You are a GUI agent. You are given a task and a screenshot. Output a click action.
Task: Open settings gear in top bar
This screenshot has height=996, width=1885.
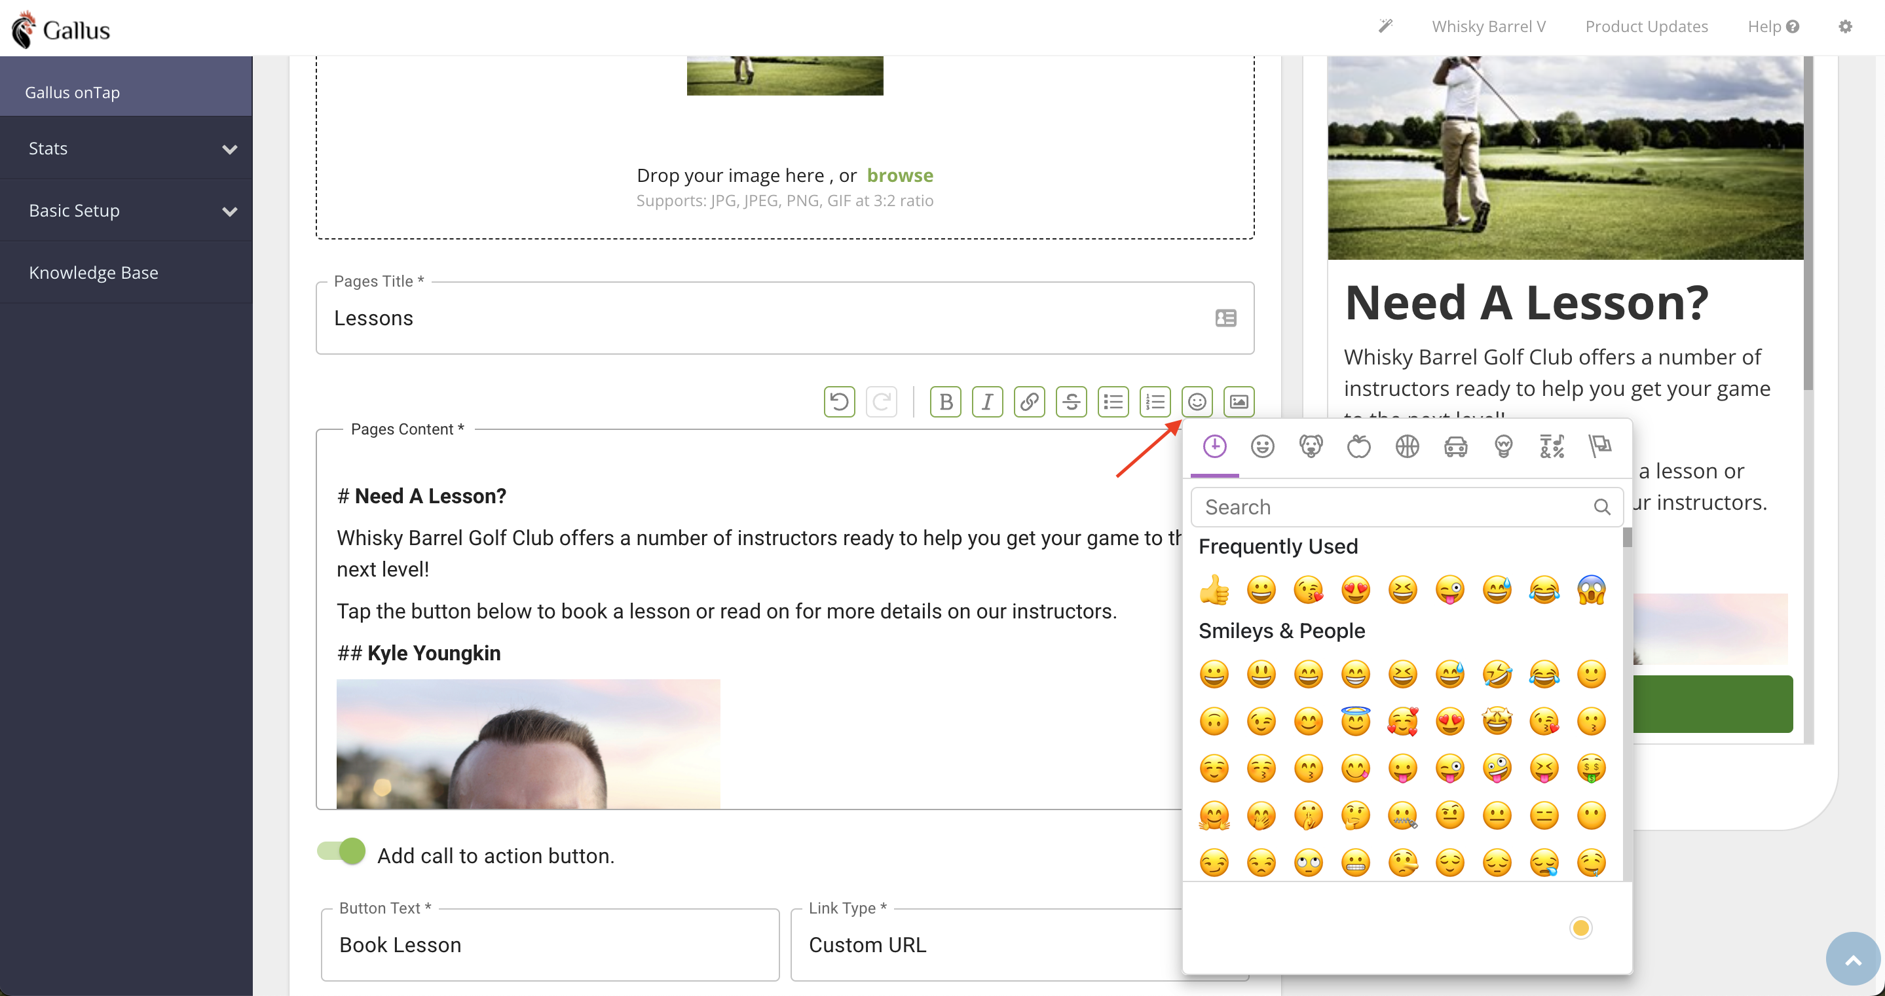[x=1846, y=26]
